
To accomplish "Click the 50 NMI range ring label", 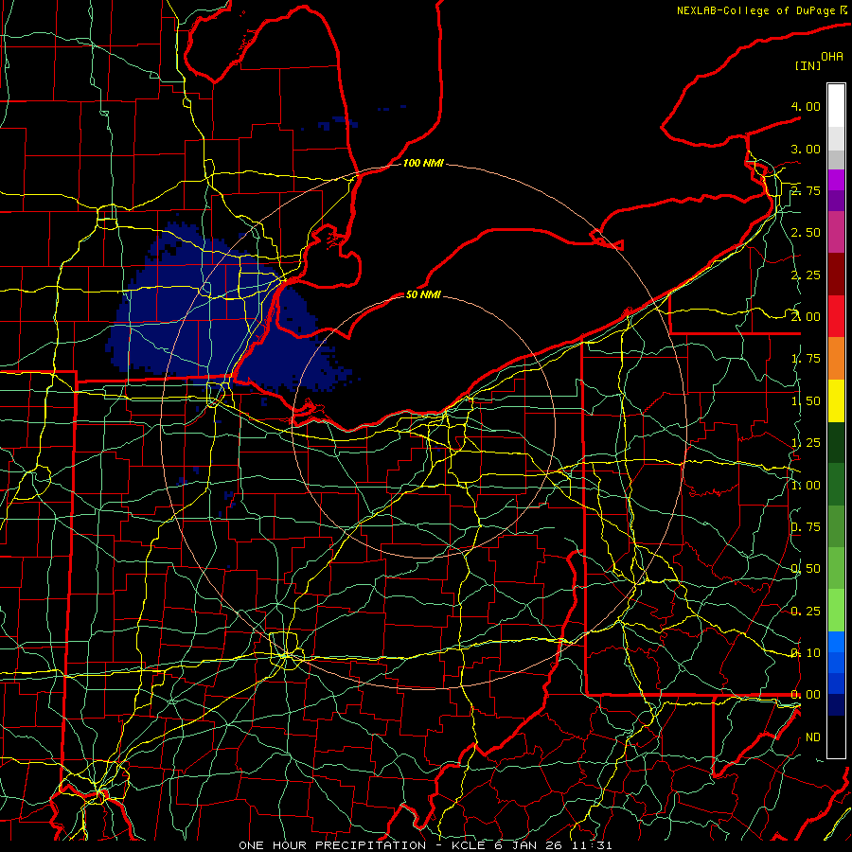I will point(423,294).
